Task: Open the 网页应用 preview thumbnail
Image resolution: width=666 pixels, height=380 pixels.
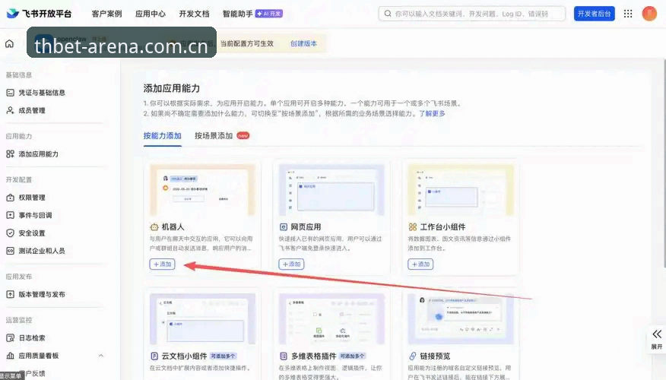Action: click(x=331, y=190)
